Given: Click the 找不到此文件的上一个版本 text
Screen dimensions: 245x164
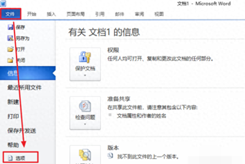Looking at the screenshot, I should pyautogui.click(x=148, y=157).
